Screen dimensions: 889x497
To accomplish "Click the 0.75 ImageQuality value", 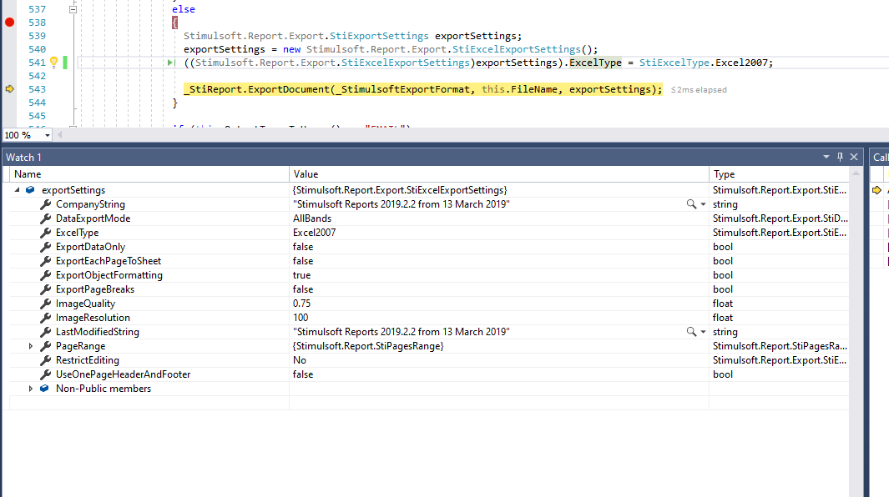I will (301, 304).
